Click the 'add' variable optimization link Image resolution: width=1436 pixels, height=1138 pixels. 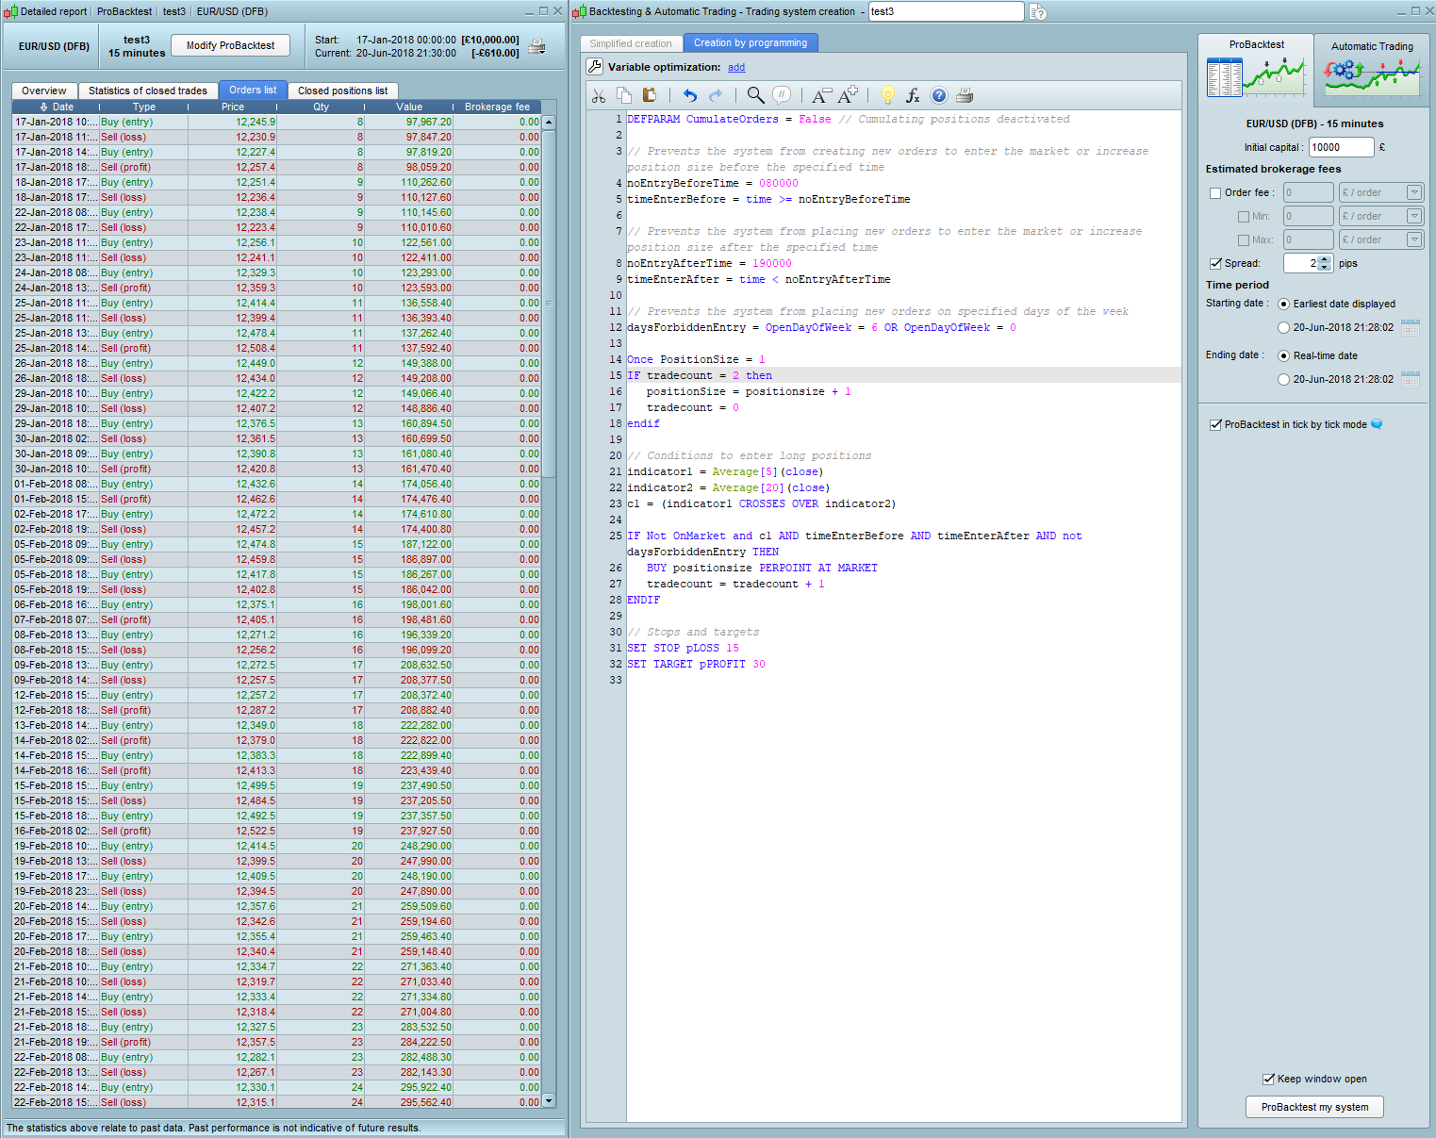coord(736,68)
